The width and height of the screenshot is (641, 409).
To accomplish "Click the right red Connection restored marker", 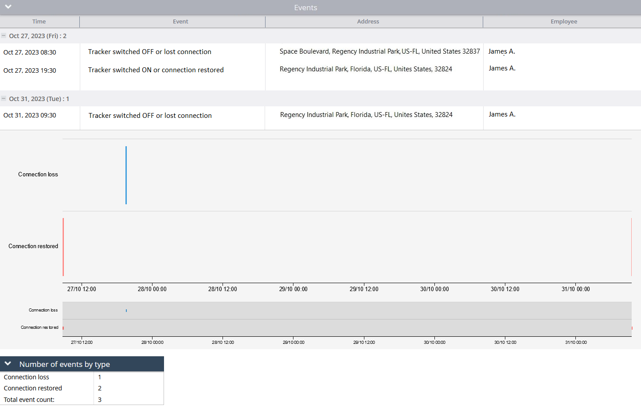I will (x=631, y=247).
